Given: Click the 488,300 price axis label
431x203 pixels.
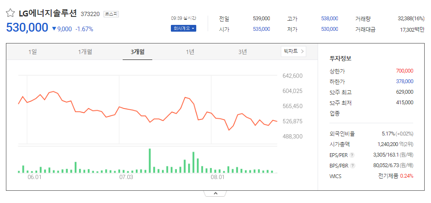Looking at the screenshot, I should click(x=292, y=136).
